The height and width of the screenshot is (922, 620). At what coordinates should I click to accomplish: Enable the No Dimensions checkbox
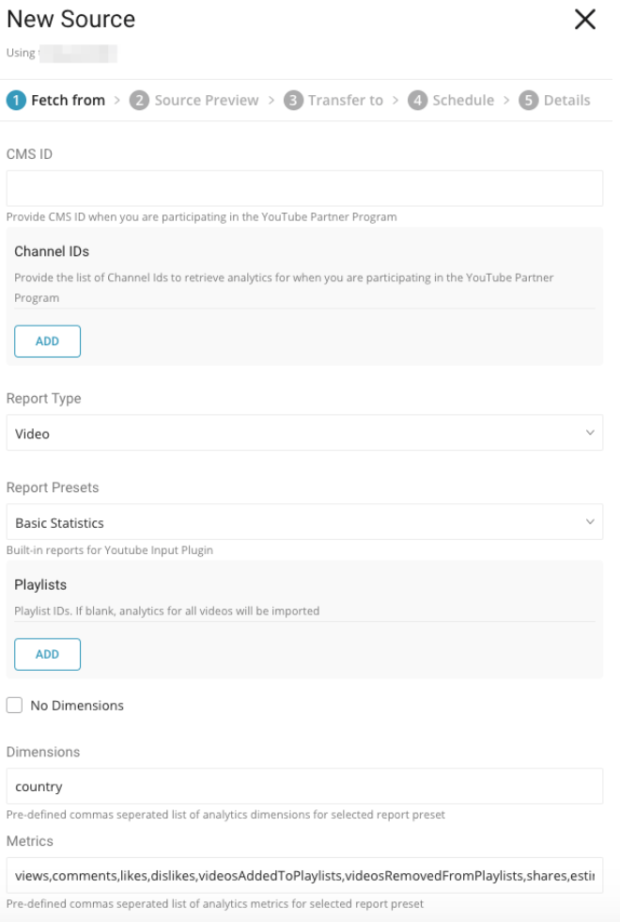pyautogui.click(x=14, y=705)
